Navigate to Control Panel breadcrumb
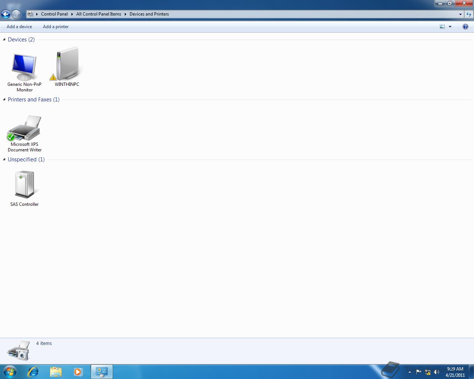Viewport: 474px width, 379px height. [x=54, y=14]
